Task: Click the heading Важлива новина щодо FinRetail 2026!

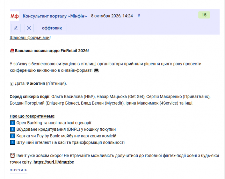Action: 52,51
